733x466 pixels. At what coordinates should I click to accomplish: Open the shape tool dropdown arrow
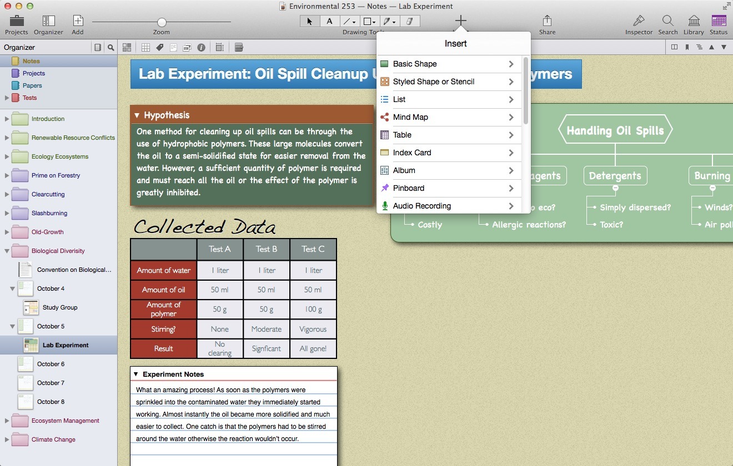(374, 22)
